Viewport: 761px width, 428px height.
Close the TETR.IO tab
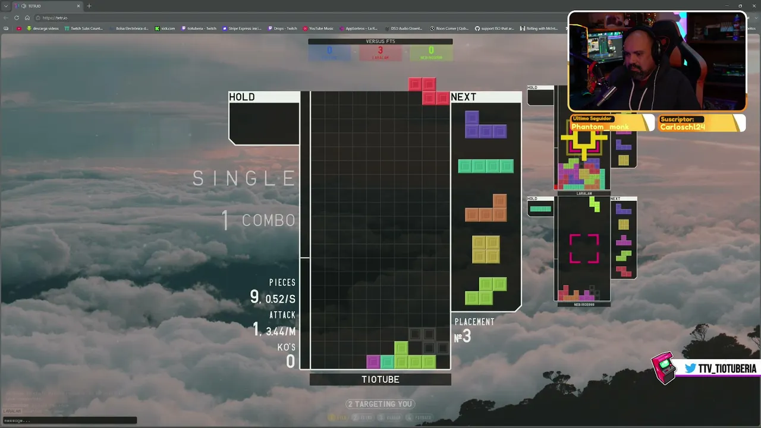point(79,6)
